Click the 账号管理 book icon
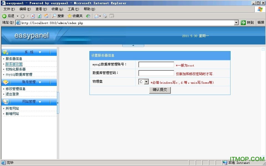 [6, 82]
